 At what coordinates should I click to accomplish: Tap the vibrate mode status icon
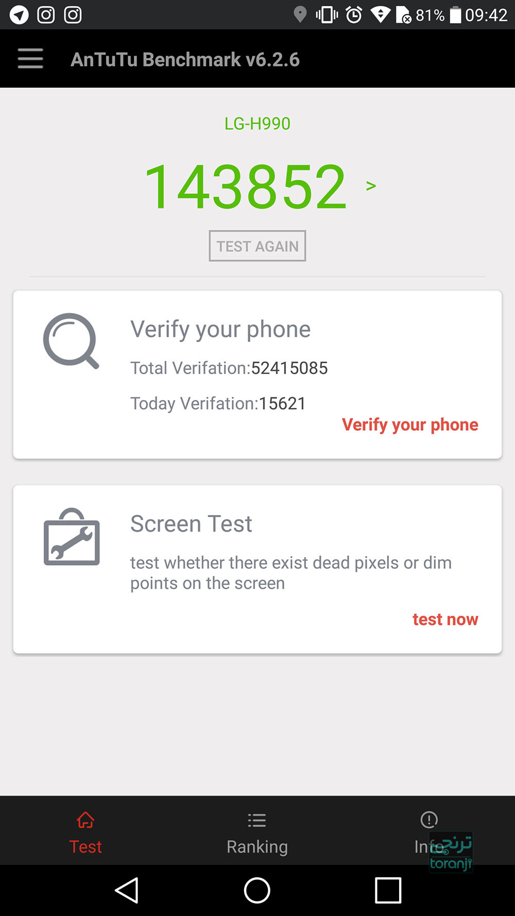[327, 14]
